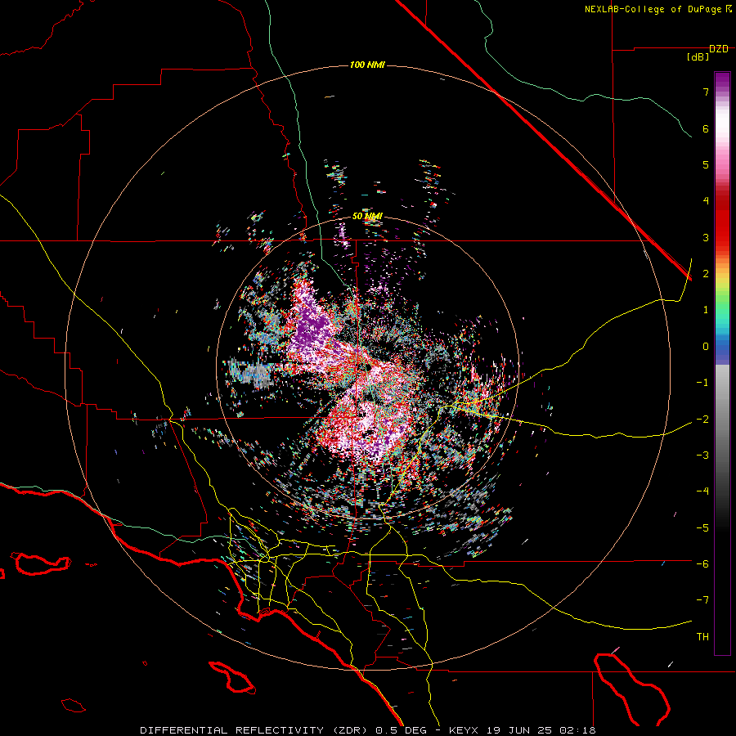Click the [dB] unit label
Screen dimensions: 736x736
[x=698, y=57]
